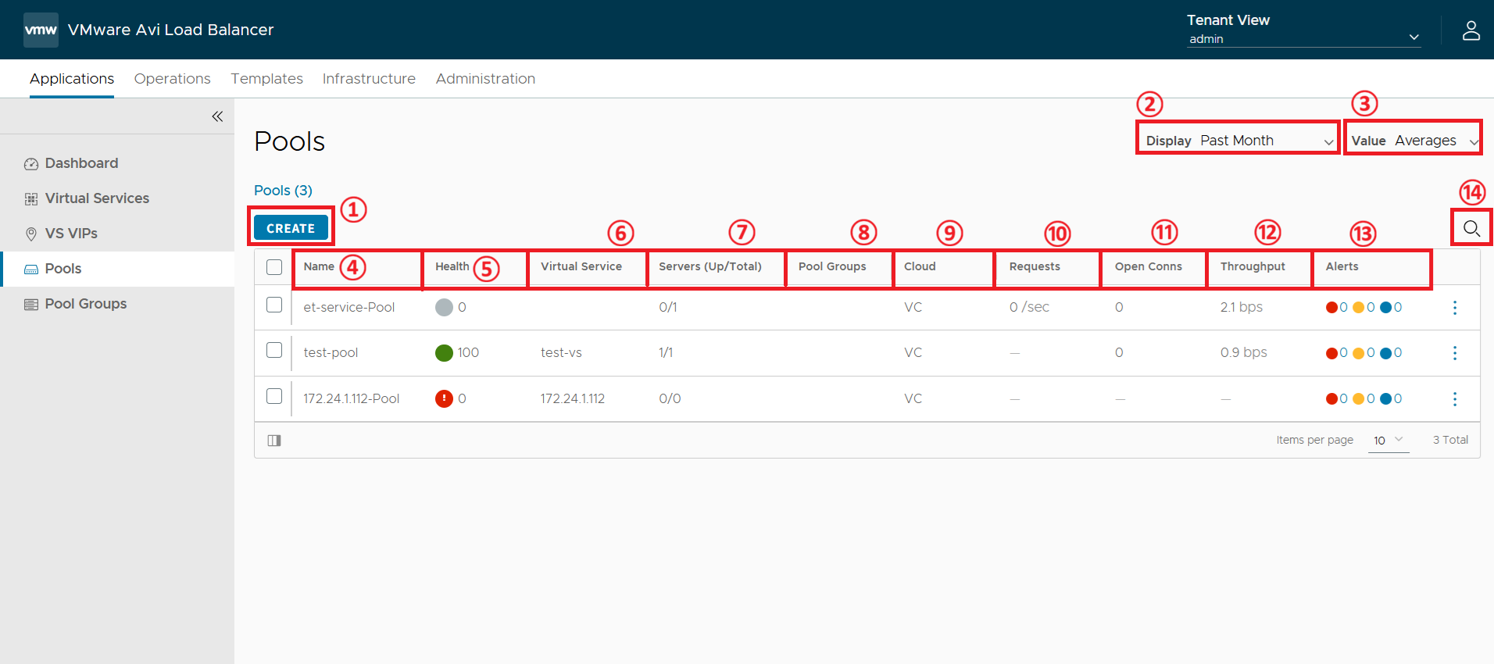Click green health icon of test-pool
Viewport: 1494px width, 664px height.
click(x=444, y=353)
